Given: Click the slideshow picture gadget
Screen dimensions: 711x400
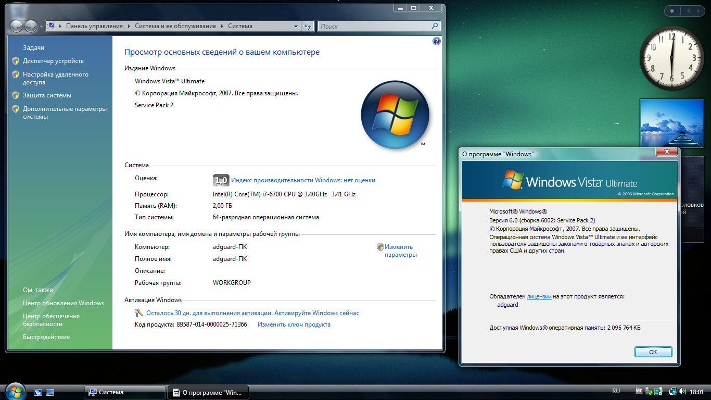Looking at the screenshot, I should (671, 124).
